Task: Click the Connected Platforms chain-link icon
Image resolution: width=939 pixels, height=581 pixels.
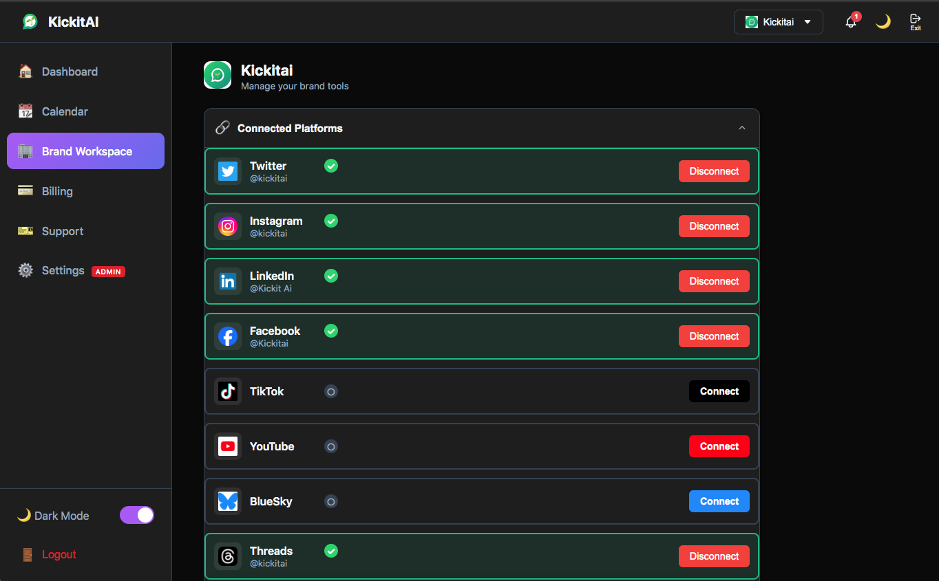Action: pyautogui.click(x=222, y=127)
